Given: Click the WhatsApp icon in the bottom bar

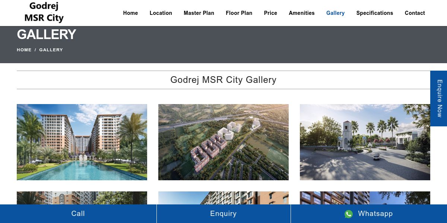Looking at the screenshot, I should 349,214.
